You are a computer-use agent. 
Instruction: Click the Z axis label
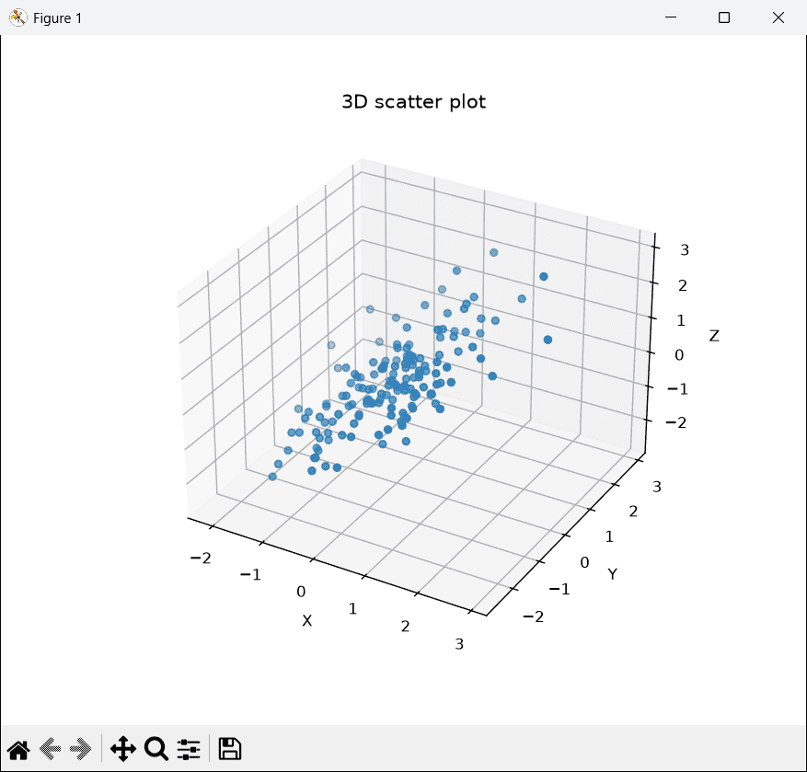tap(714, 336)
